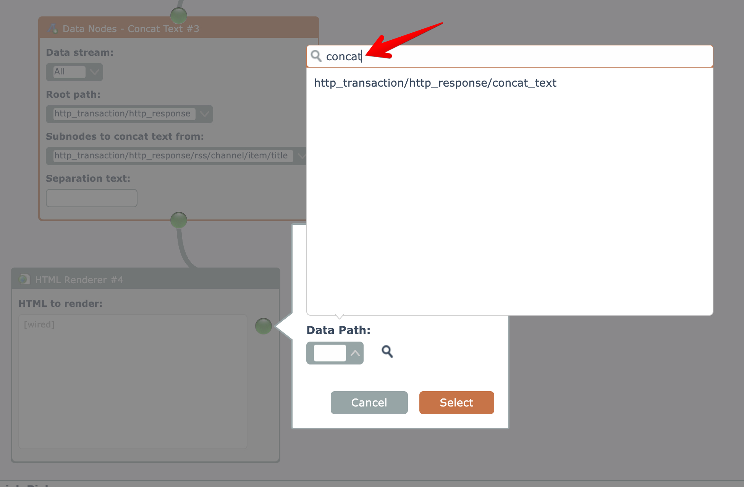Click the HTML Renderer node title icon
The image size is (744, 487).
click(x=24, y=280)
